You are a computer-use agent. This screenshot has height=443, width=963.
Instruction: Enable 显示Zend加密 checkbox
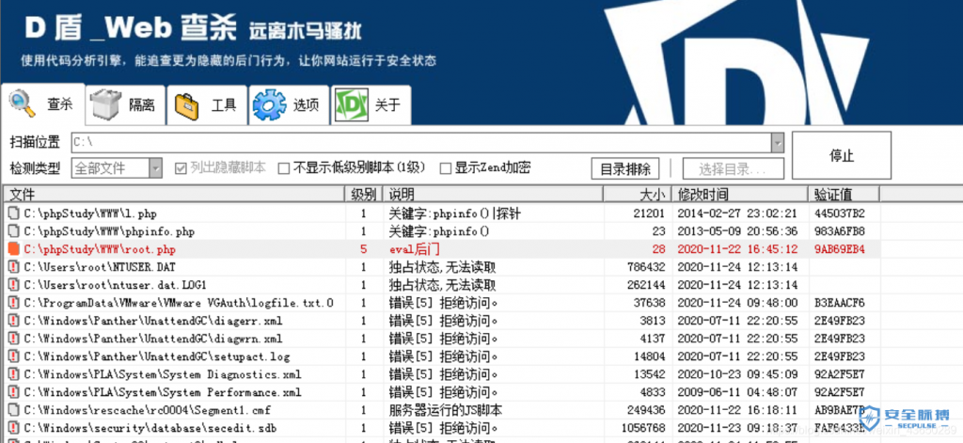pyautogui.click(x=445, y=167)
